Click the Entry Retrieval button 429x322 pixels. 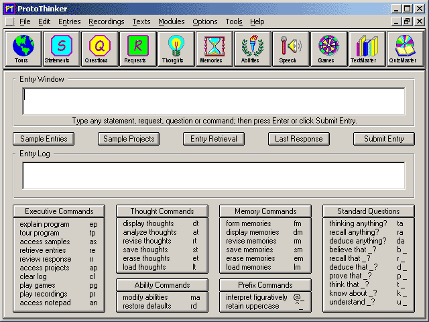click(214, 139)
